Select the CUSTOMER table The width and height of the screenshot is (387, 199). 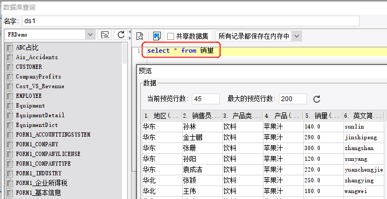(x=29, y=67)
